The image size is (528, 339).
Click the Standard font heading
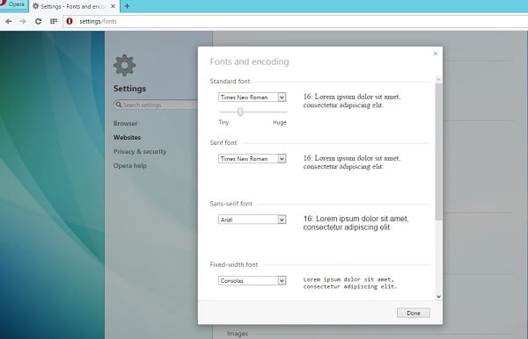[230, 82]
